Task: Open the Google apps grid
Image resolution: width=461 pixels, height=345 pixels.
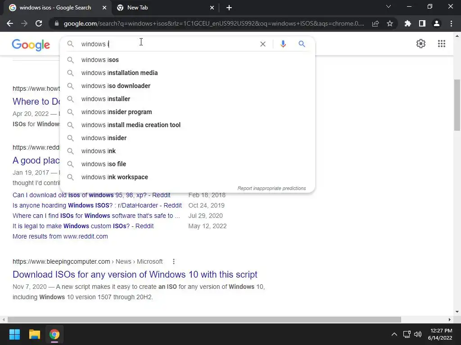Action: point(441,44)
